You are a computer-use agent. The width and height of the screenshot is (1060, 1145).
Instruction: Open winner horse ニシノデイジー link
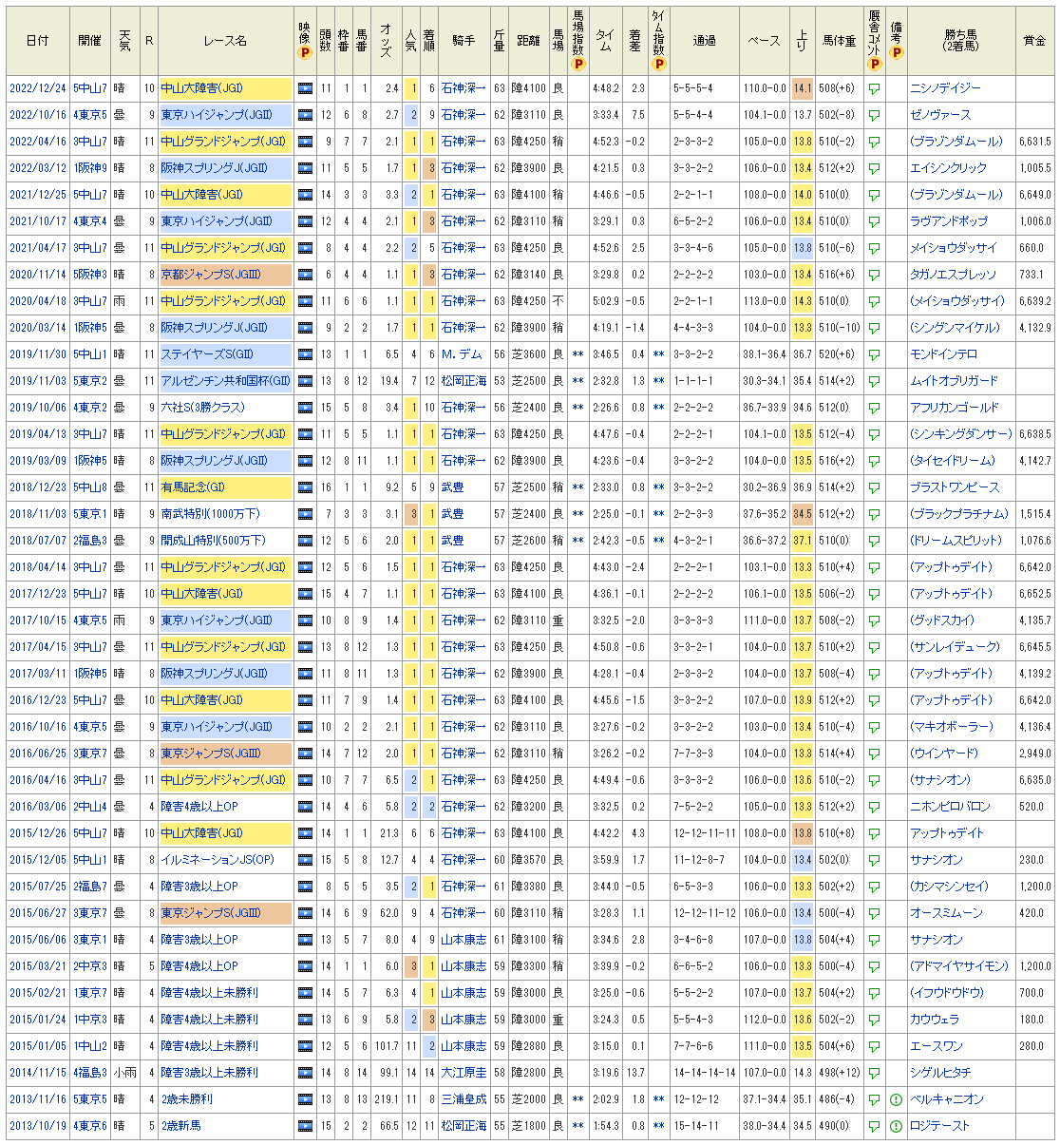946,88
